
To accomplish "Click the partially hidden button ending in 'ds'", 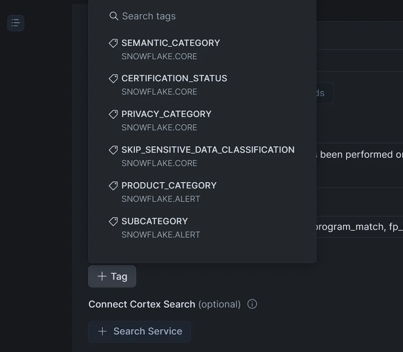I will tap(325, 93).
